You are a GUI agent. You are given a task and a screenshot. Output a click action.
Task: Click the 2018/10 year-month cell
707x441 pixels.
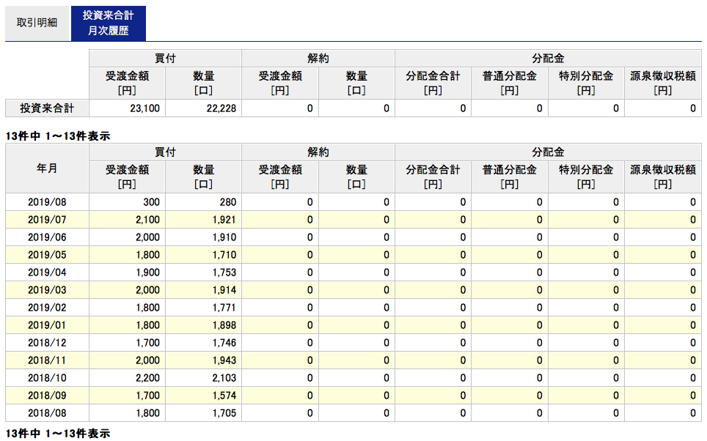pyautogui.click(x=47, y=378)
